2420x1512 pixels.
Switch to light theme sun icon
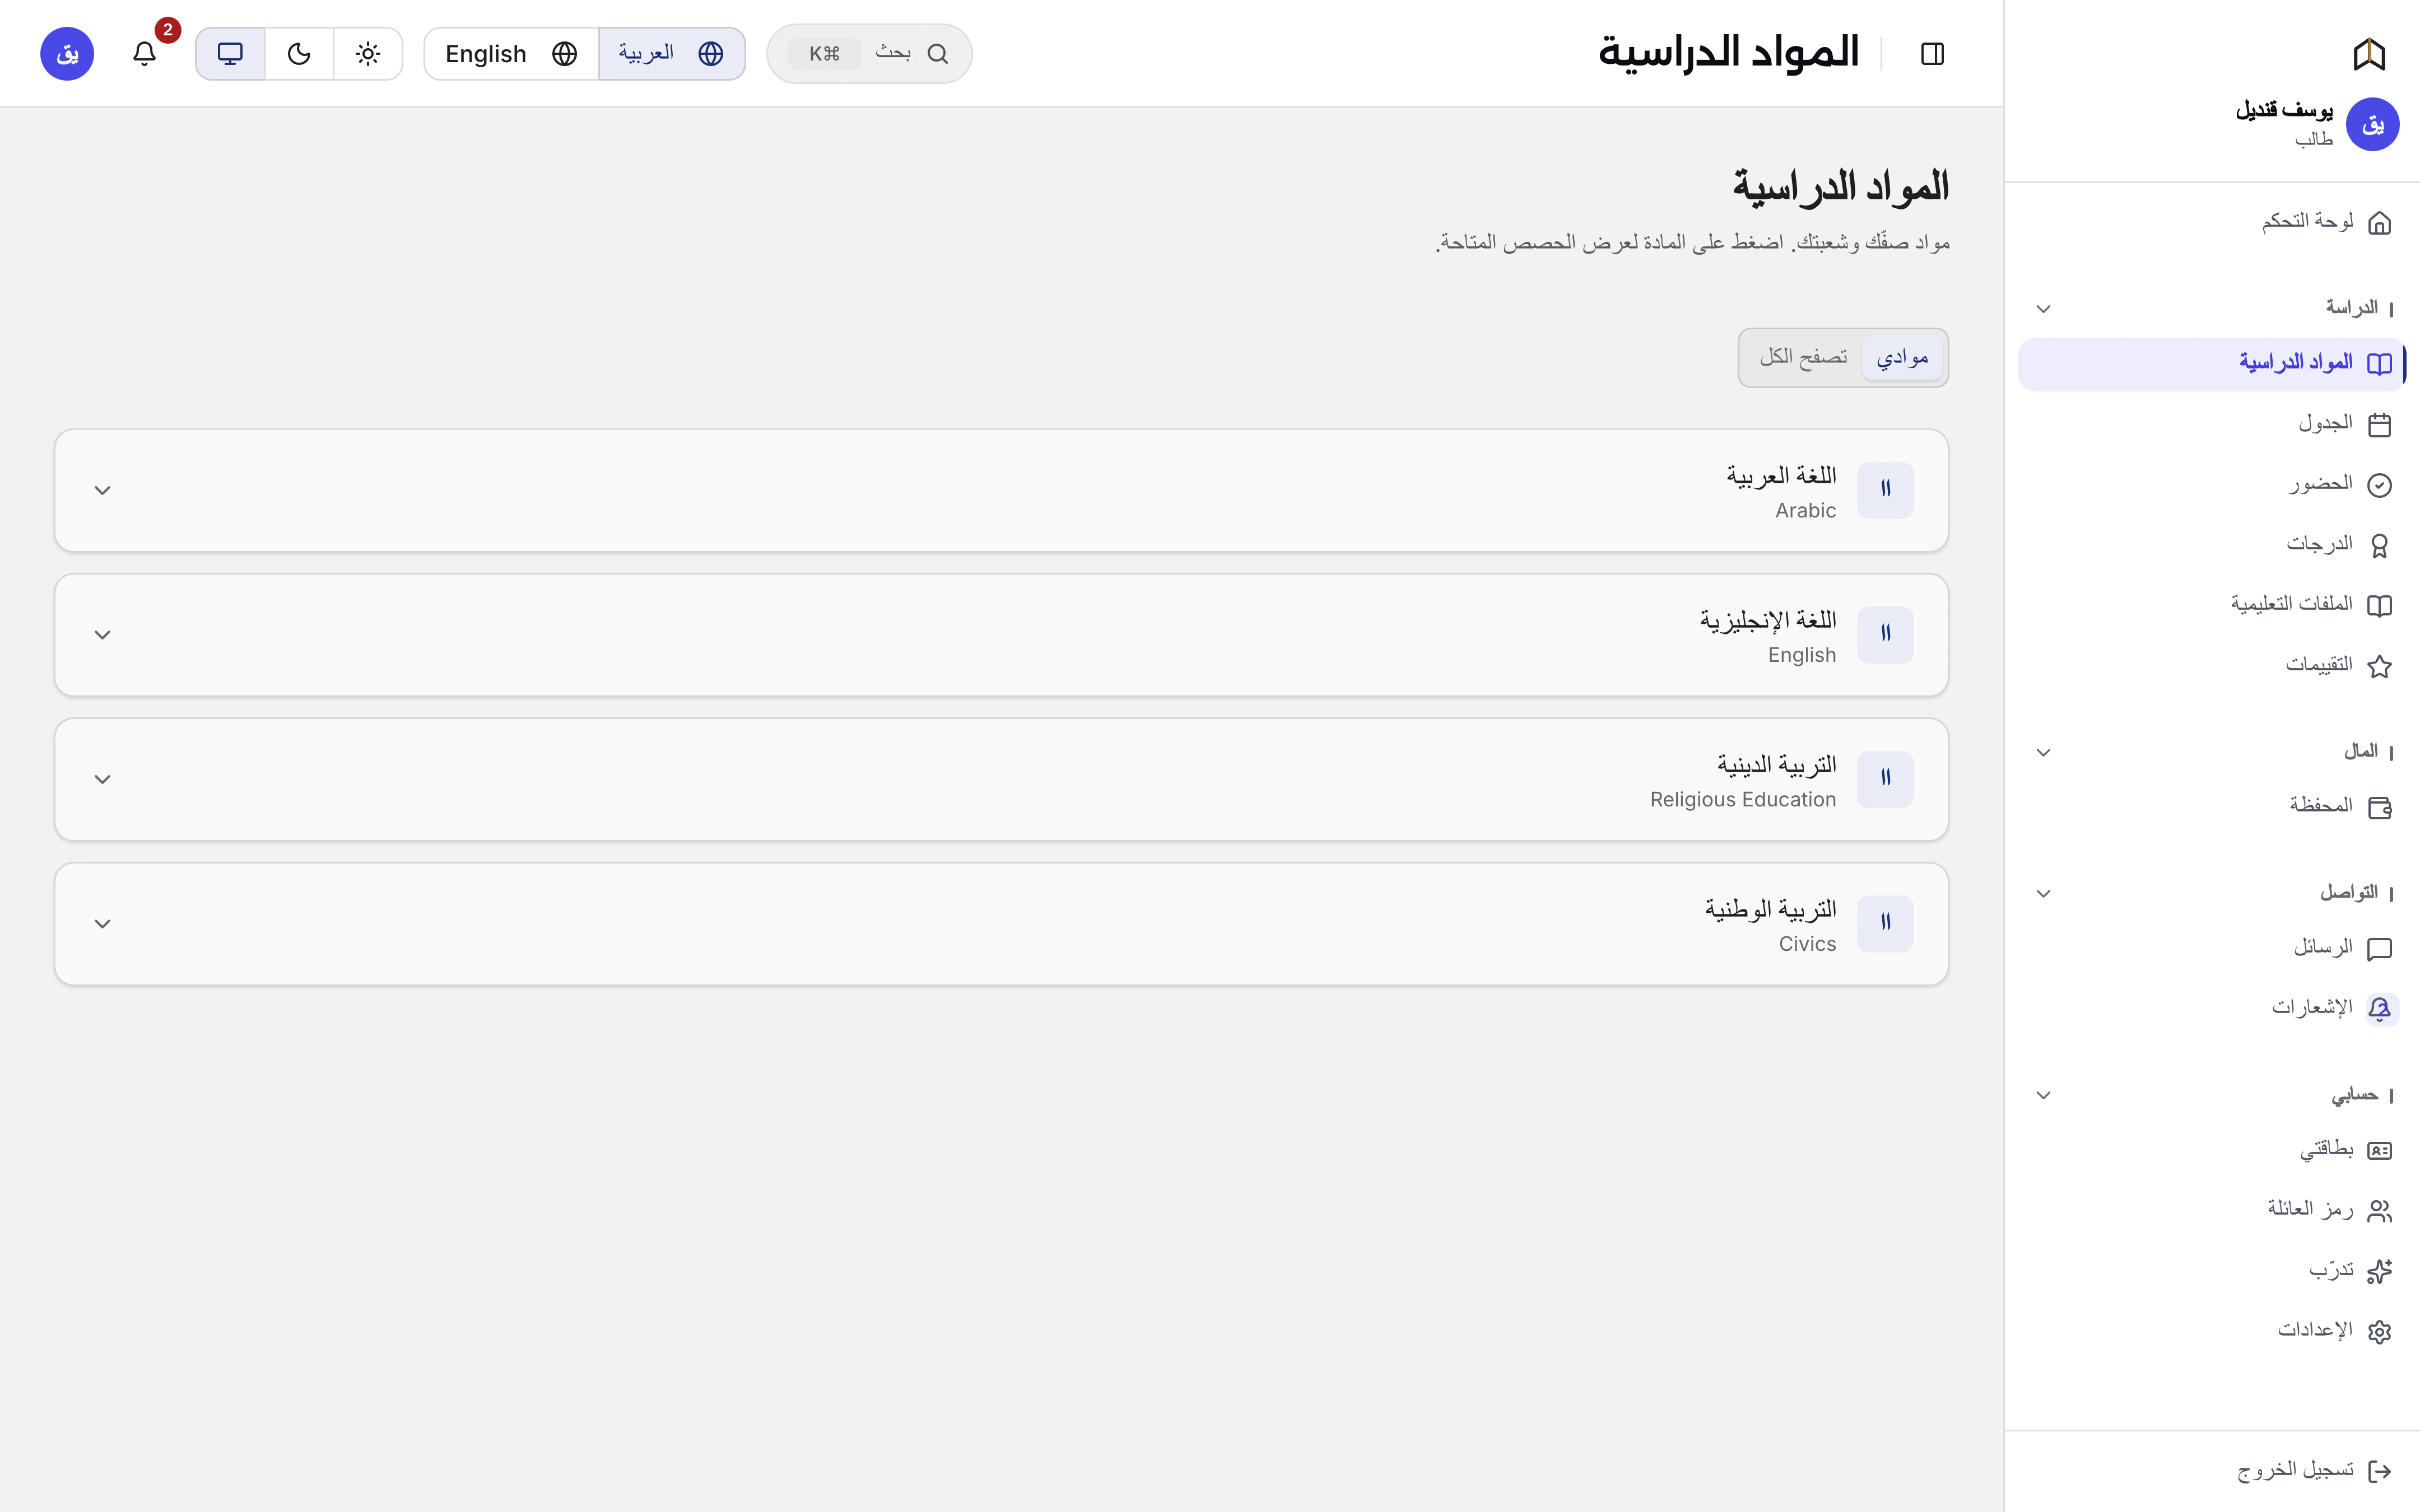[x=368, y=53]
